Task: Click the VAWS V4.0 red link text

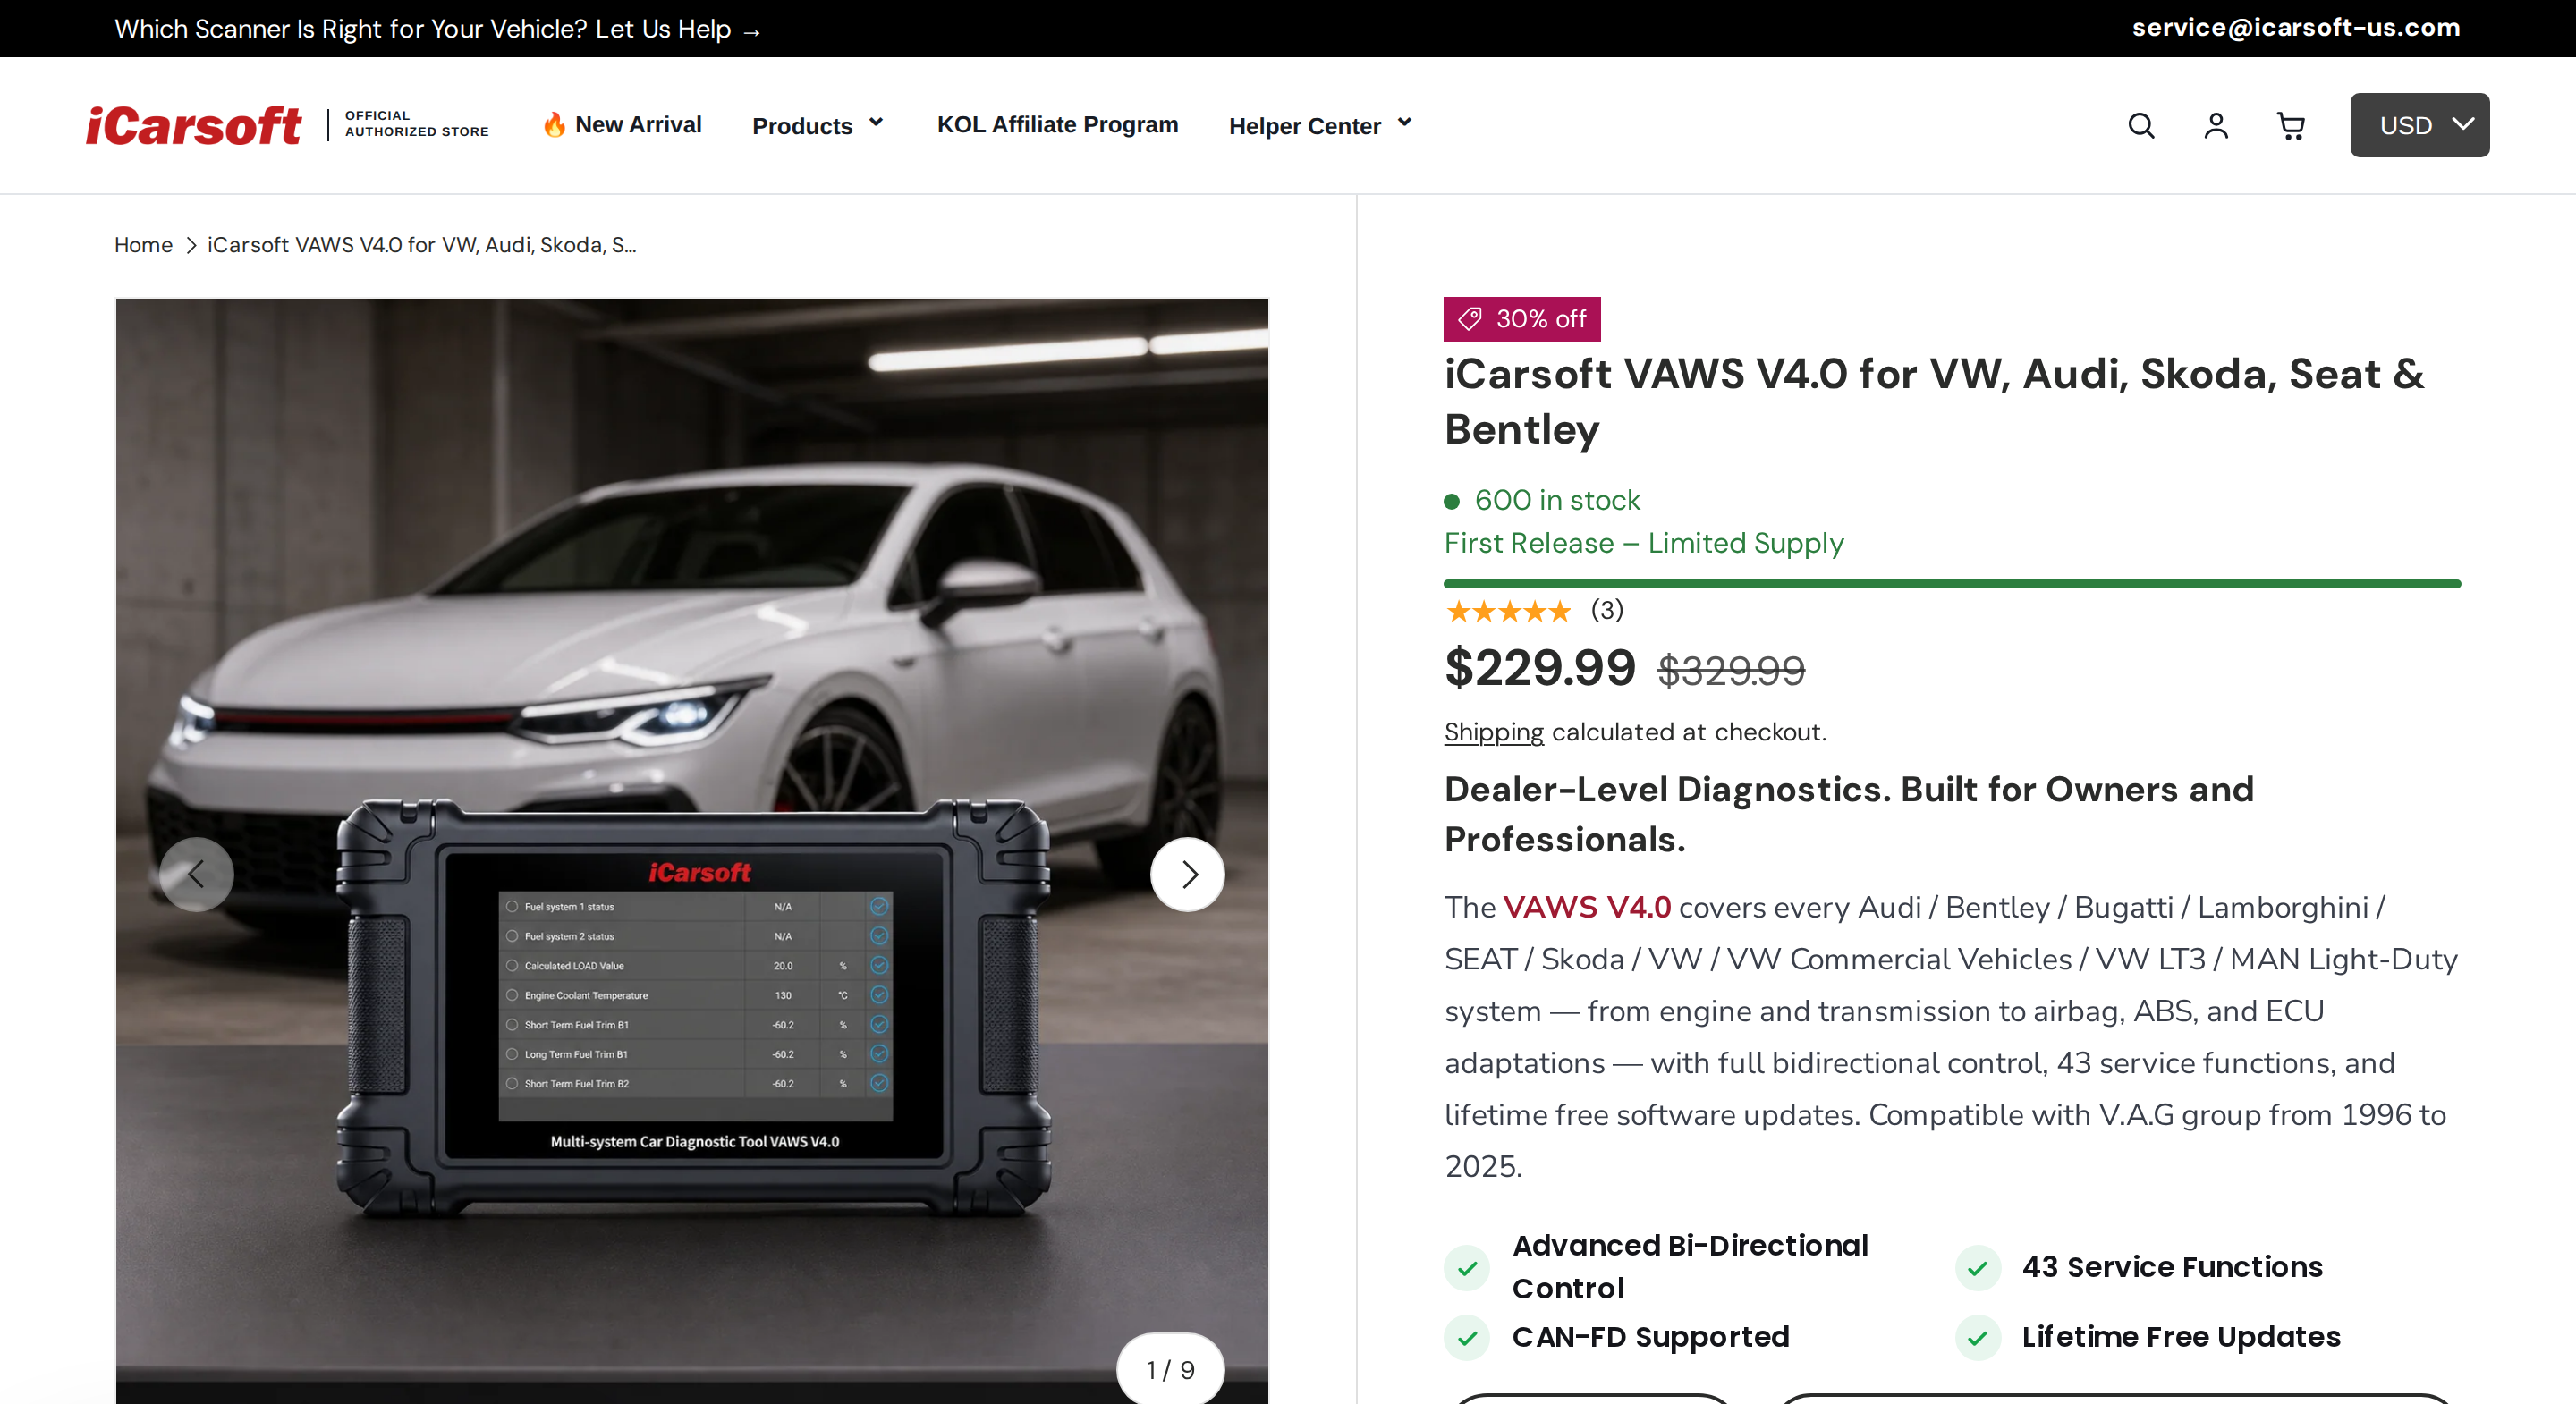Action: click(1587, 907)
